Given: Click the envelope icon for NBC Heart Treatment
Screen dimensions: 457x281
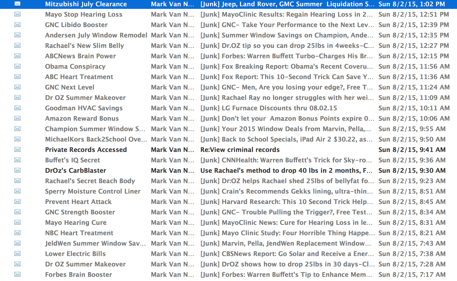Looking at the screenshot, I should click(x=17, y=233).
